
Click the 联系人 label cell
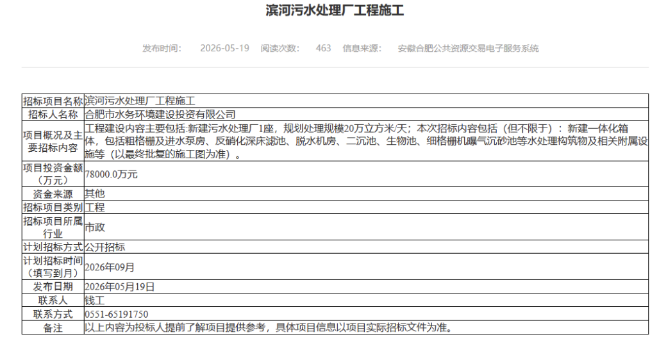53,301
